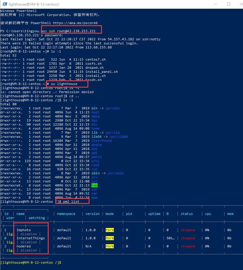
Task: Click the lib64 symlink name
Action: tap(96, 137)
